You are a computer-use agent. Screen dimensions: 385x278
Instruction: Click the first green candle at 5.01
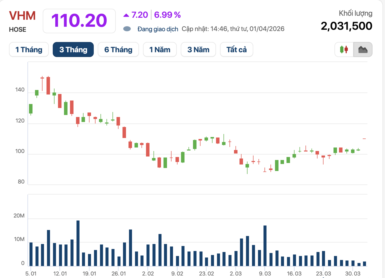coord(31,109)
